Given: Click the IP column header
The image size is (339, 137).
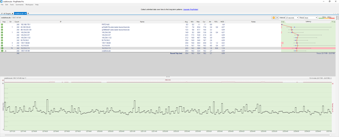Looking at the screenshot, I should pos(61,22).
